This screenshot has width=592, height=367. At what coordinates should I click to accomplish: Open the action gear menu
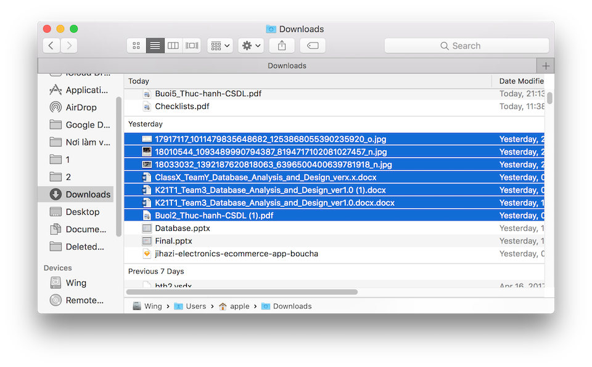point(250,45)
